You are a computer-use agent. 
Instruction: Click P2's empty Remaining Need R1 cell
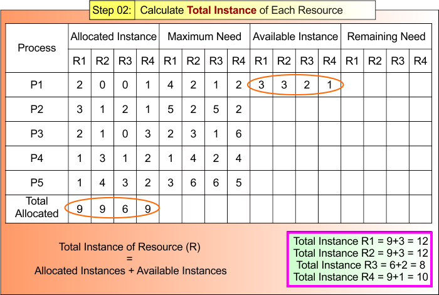coord(352,109)
